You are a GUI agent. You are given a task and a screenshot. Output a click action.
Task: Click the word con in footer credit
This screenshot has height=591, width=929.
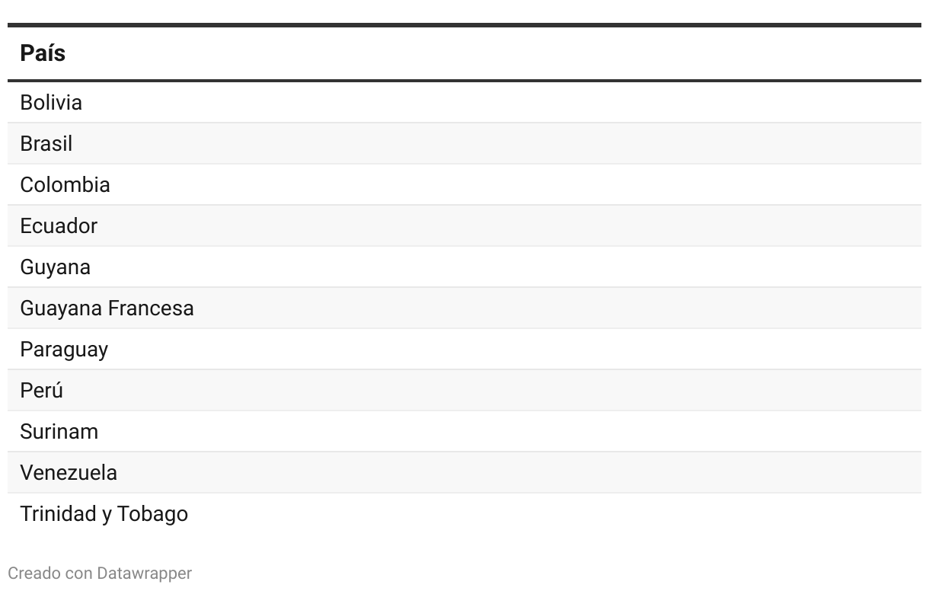pos(78,573)
